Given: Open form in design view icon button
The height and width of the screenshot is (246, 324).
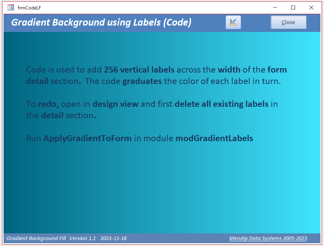Looking at the screenshot, I should tap(233, 22).
